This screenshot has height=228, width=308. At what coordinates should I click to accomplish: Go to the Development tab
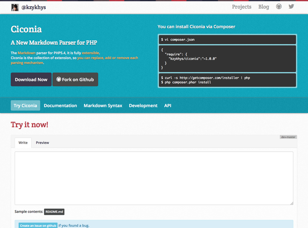[x=143, y=105]
